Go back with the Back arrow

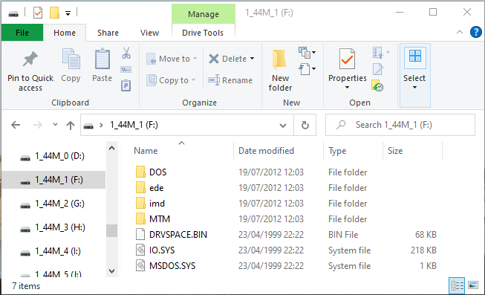[x=16, y=125]
